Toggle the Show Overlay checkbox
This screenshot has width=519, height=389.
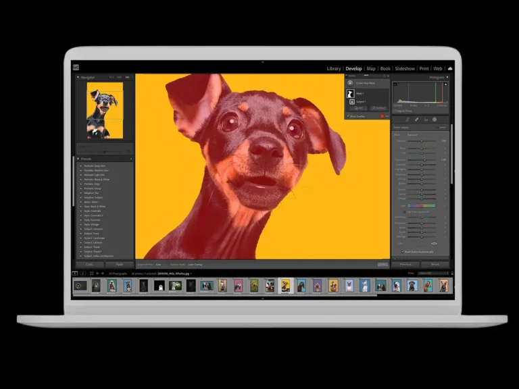[x=348, y=116]
